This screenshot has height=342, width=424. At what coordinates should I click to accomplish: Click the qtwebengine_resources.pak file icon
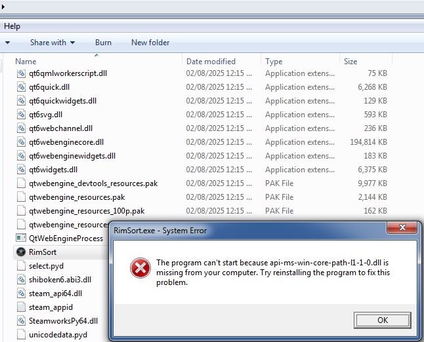21,197
